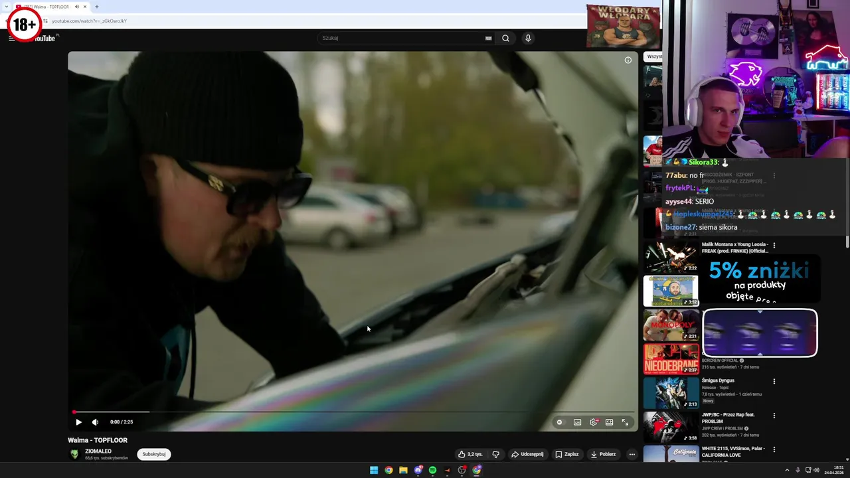The image size is (850, 478).
Task: Like the video (3,2 tys.)
Action: 470,454
